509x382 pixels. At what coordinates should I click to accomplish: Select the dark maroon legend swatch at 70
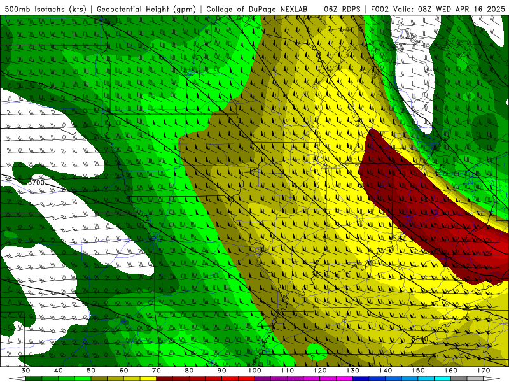click(x=165, y=379)
